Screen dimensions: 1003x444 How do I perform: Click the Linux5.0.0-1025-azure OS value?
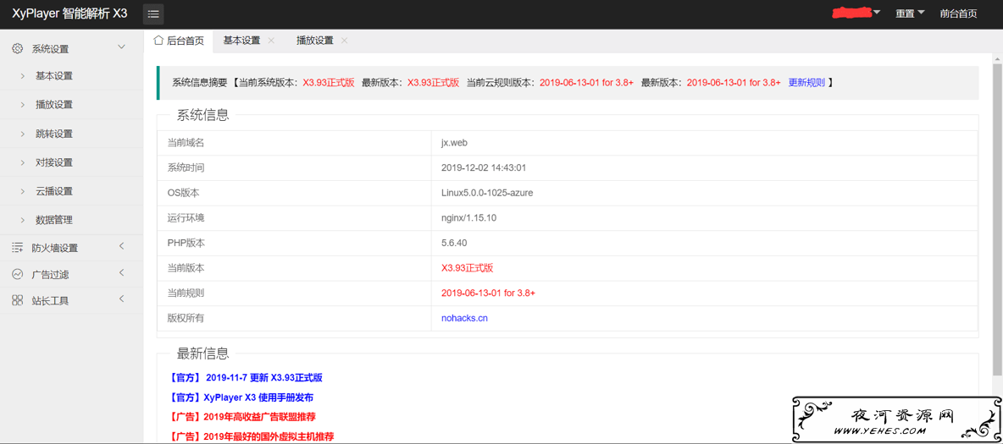(487, 193)
